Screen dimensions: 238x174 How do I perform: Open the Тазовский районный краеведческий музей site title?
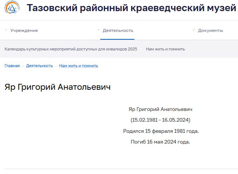(131, 9)
